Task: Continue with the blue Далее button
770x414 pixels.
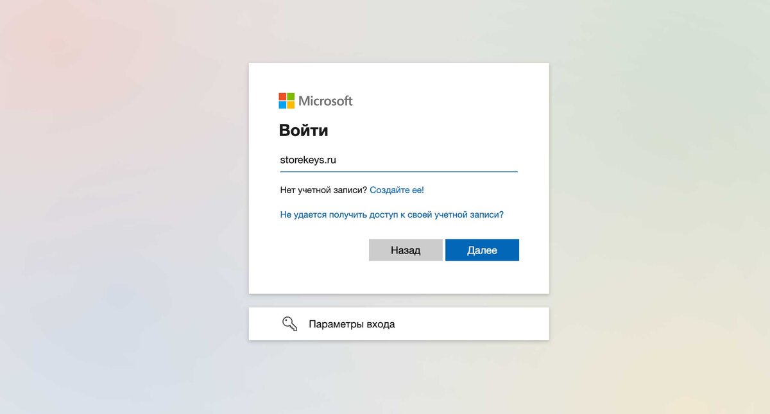Action: [482, 250]
